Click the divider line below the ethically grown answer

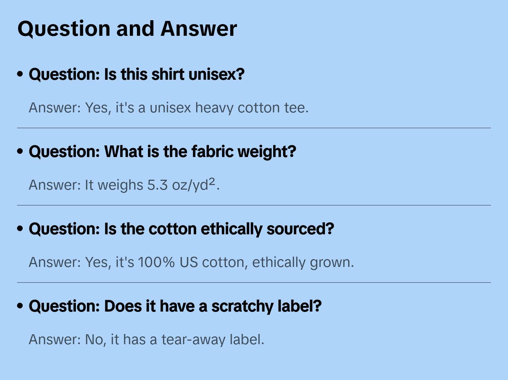click(254, 283)
